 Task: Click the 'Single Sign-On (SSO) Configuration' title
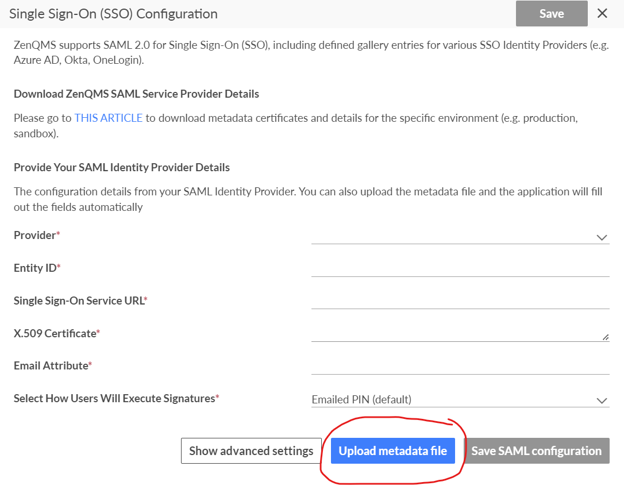click(x=113, y=14)
